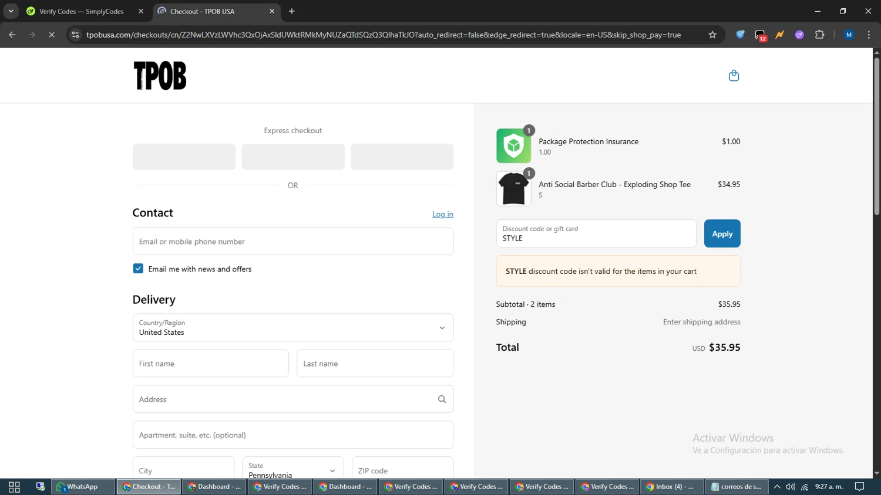Open the correos de s... taskbar window
This screenshot has height=495, width=881.
pos(737,487)
